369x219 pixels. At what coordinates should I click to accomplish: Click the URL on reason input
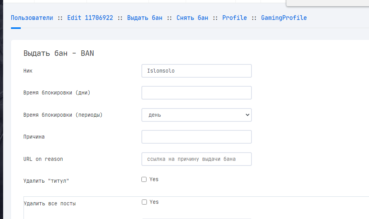click(197, 159)
